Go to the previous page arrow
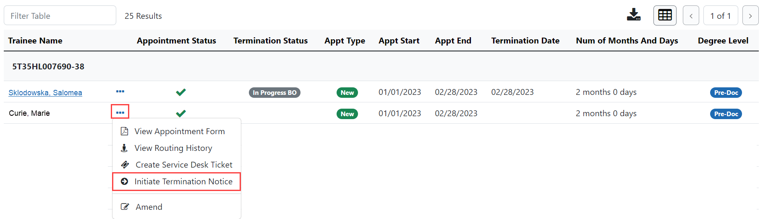This screenshot has height=219, width=763. pyautogui.click(x=691, y=16)
